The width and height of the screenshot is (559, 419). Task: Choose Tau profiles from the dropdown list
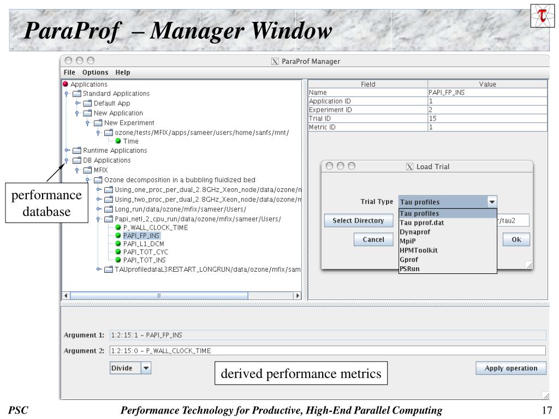point(448,213)
